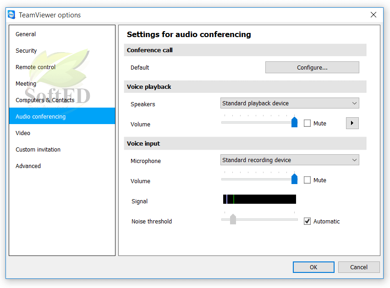Cancel the options dialog
Viewport: 390px width, 288px height.
click(x=359, y=267)
